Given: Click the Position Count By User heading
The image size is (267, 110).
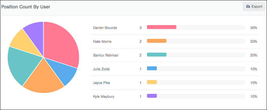Looking at the screenshot, I should [26, 7].
